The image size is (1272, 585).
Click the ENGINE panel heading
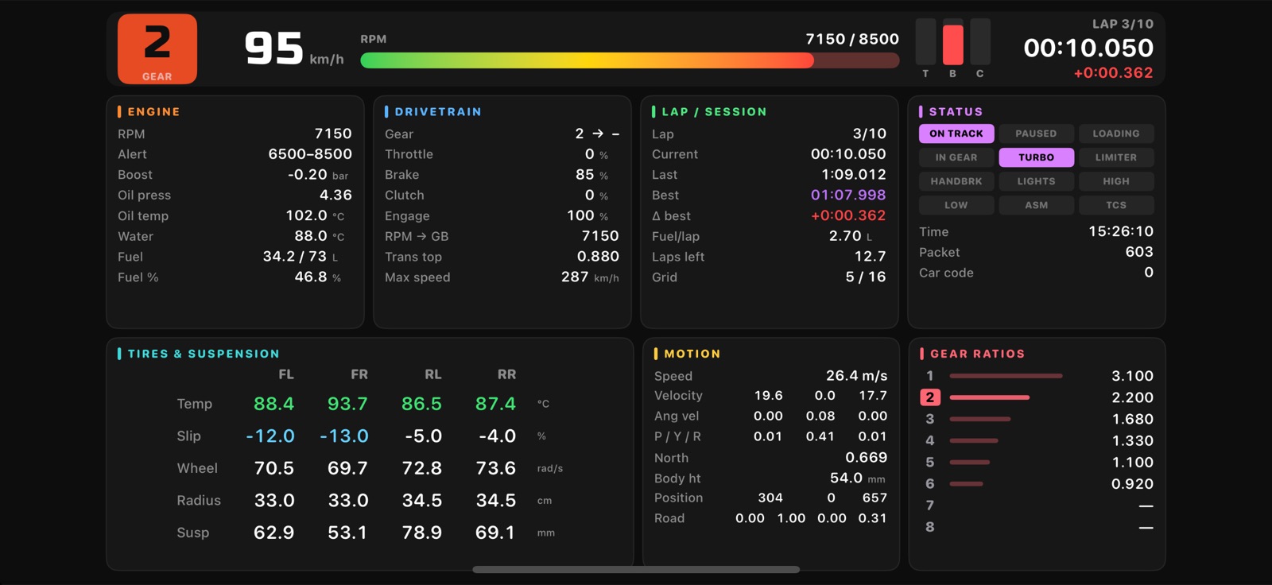(153, 112)
